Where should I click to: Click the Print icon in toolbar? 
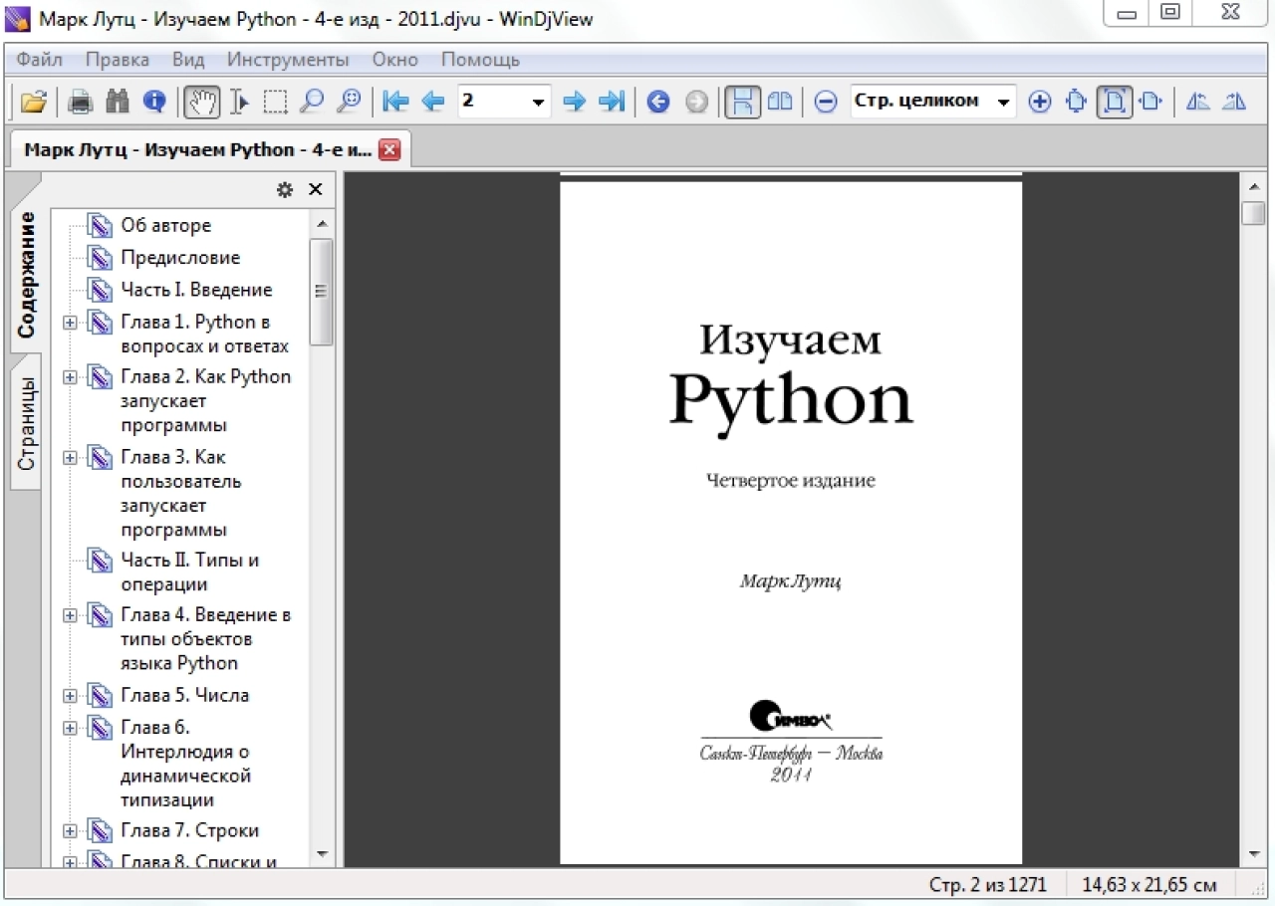[80, 101]
